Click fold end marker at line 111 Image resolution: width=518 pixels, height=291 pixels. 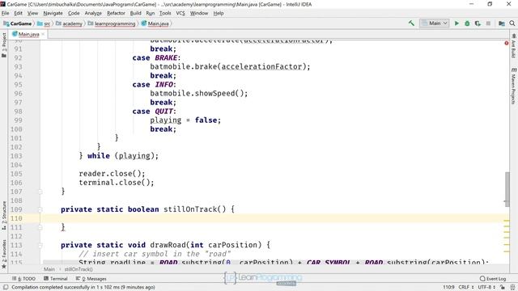[40, 227]
